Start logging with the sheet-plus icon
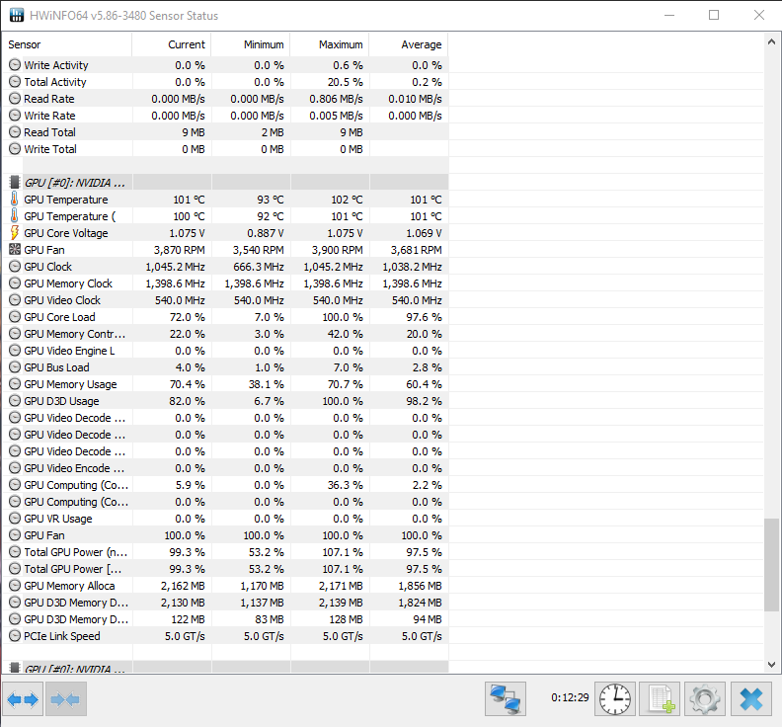 coord(660,699)
